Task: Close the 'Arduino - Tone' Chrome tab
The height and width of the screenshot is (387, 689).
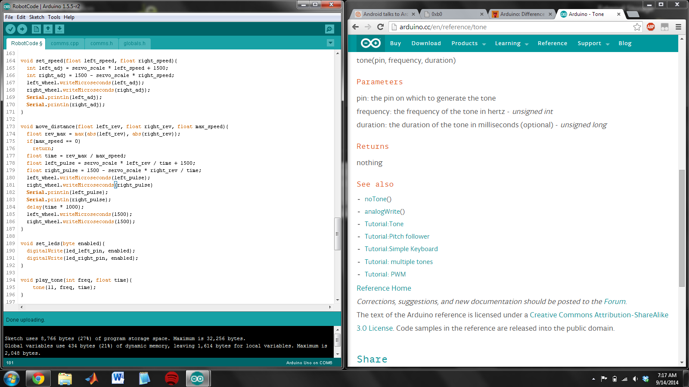Action: point(619,14)
